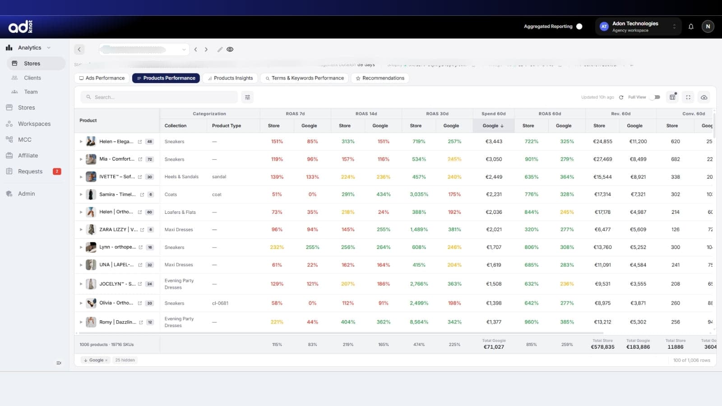Open external link for Olivia - Ortho product
Screen dimensions: 722x406
(x=140, y=303)
